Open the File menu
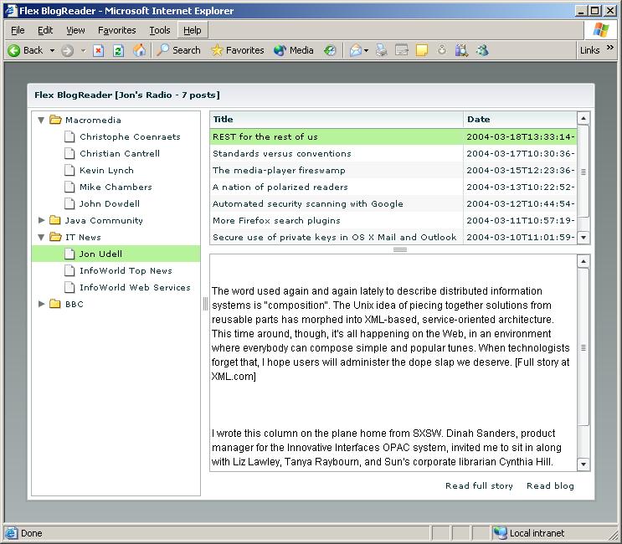 click(x=18, y=30)
